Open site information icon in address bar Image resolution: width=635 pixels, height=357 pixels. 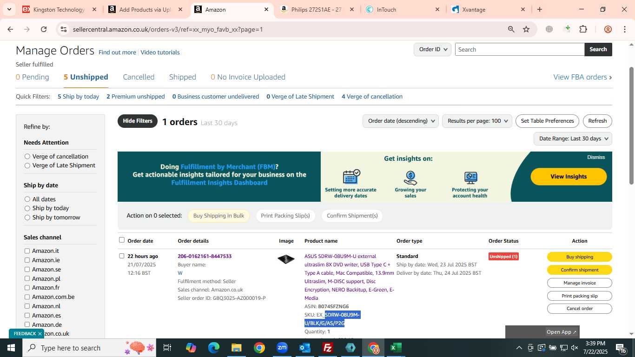[64, 29]
